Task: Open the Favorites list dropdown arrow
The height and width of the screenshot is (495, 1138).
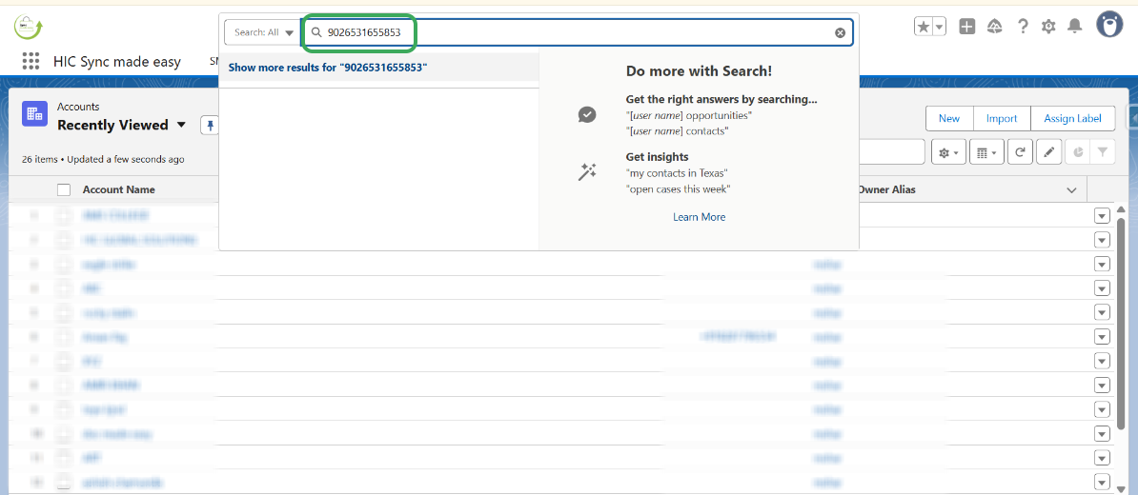Action: (x=940, y=27)
